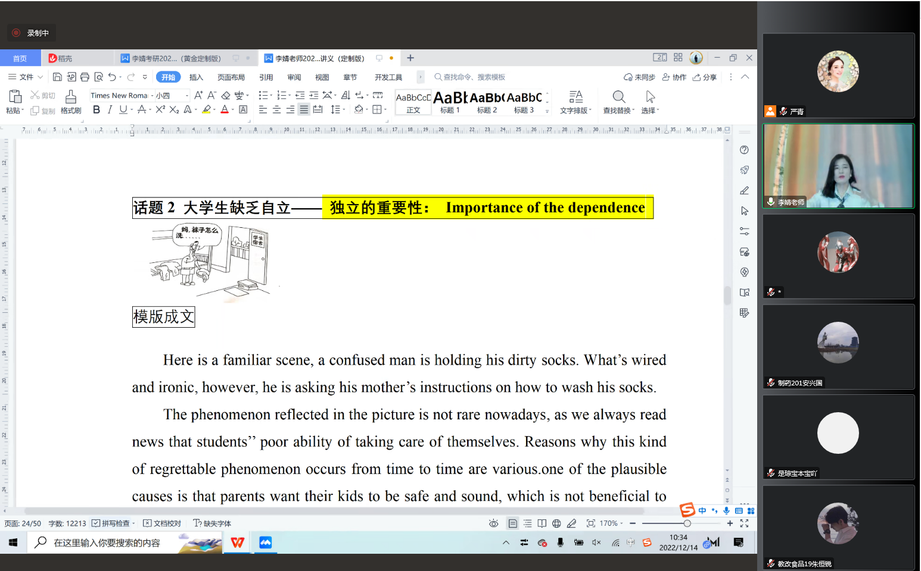Image resolution: width=921 pixels, height=571 pixels.
Task: Apply the Heading 1 (标题 1) style
Action: (x=450, y=102)
